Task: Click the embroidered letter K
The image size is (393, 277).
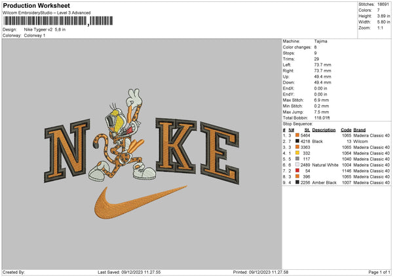Action: pos(176,146)
